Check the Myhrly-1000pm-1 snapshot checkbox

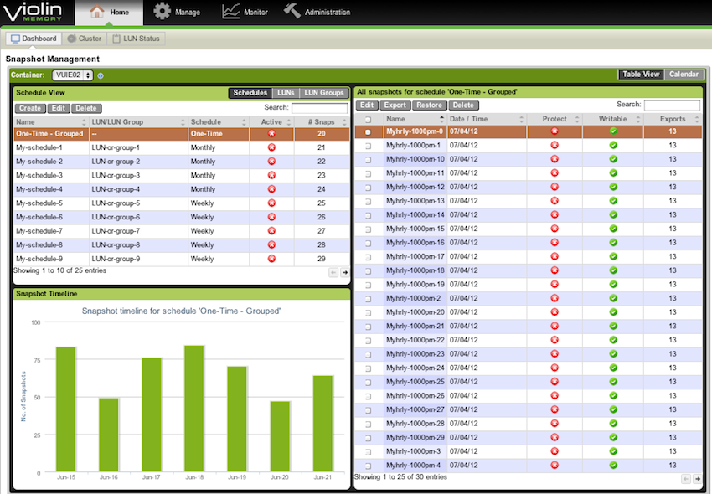(368, 147)
